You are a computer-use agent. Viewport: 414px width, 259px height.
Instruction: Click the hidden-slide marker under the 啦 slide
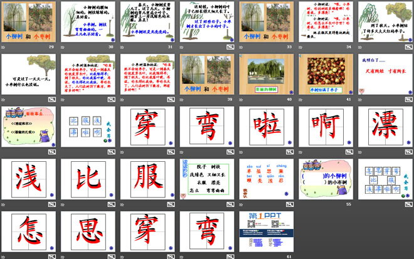coord(290,152)
